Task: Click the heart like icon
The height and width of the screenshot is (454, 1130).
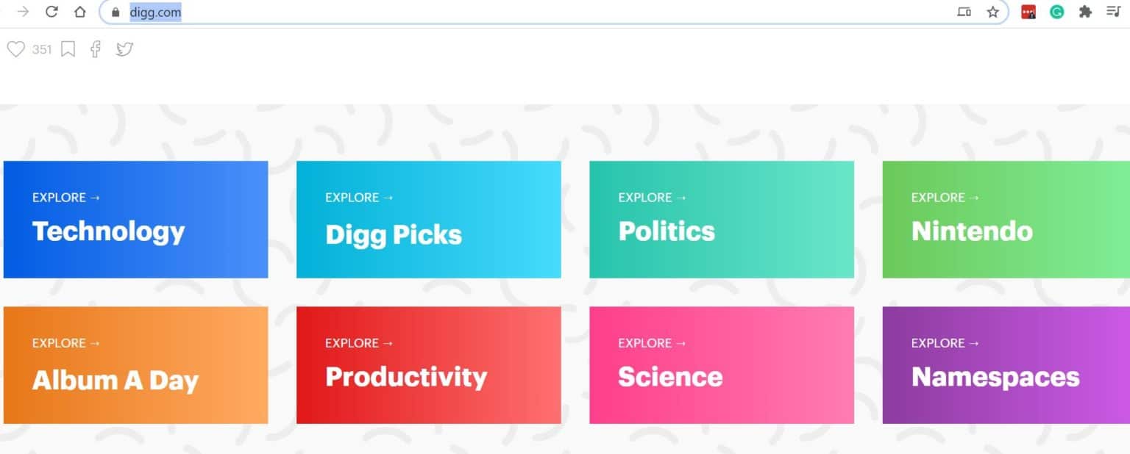Action: coord(15,49)
